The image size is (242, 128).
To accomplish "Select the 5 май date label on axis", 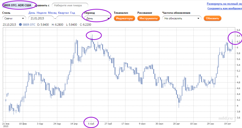I will point(91,124).
